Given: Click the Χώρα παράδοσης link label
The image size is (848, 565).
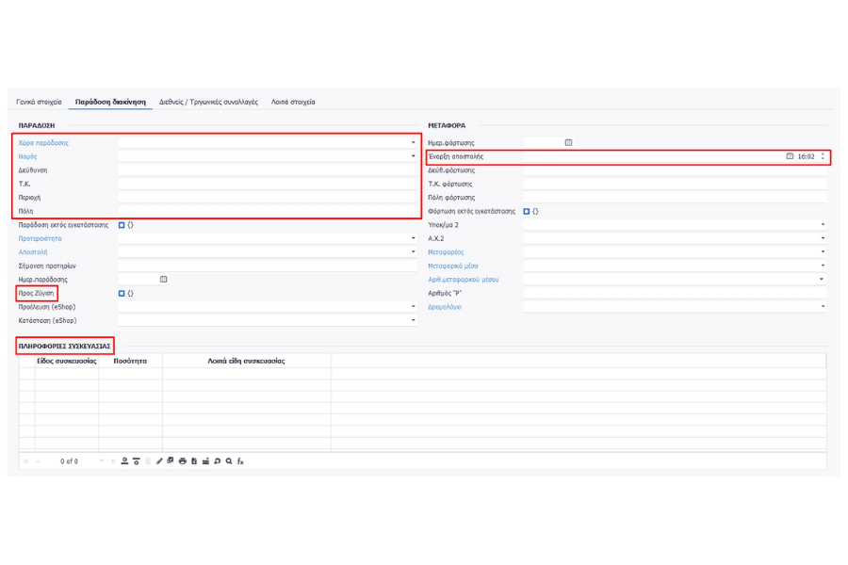Looking at the screenshot, I should [43, 143].
